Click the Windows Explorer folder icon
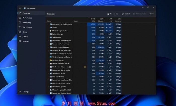The height and width of the screenshot is (106, 176). (51, 60)
